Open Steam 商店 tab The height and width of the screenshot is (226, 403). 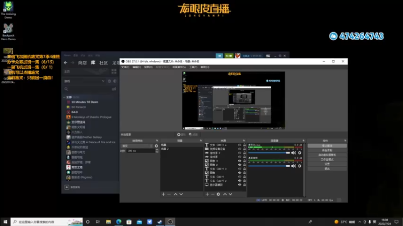tap(82, 63)
